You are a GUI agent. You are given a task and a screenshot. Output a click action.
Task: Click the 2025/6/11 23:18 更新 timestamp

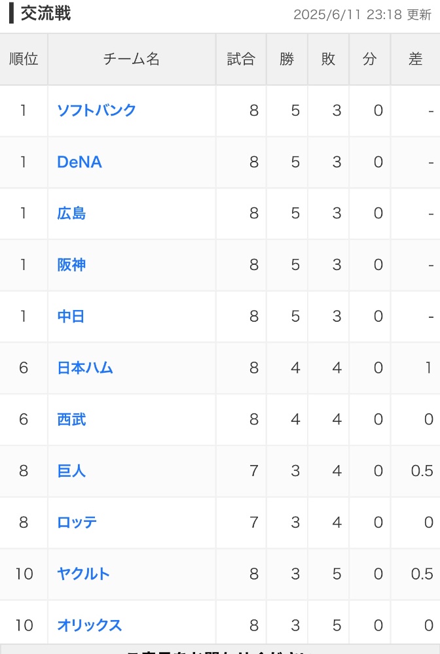(362, 14)
